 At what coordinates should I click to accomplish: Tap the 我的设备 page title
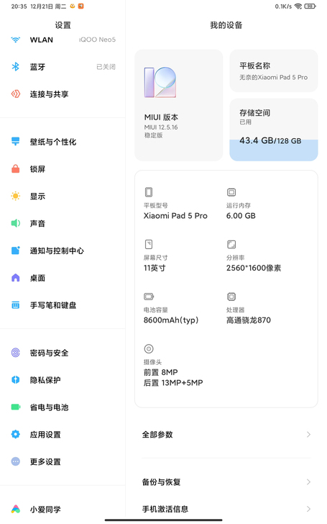coord(226,25)
